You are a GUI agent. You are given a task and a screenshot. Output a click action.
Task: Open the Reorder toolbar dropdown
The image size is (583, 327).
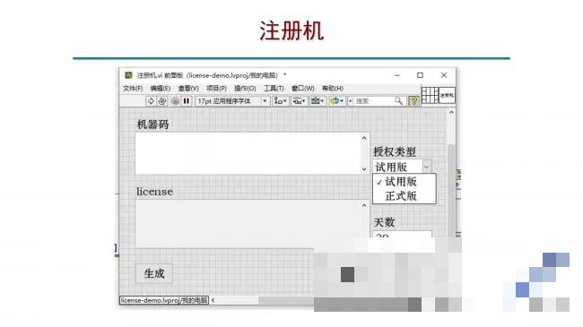click(337, 101)
